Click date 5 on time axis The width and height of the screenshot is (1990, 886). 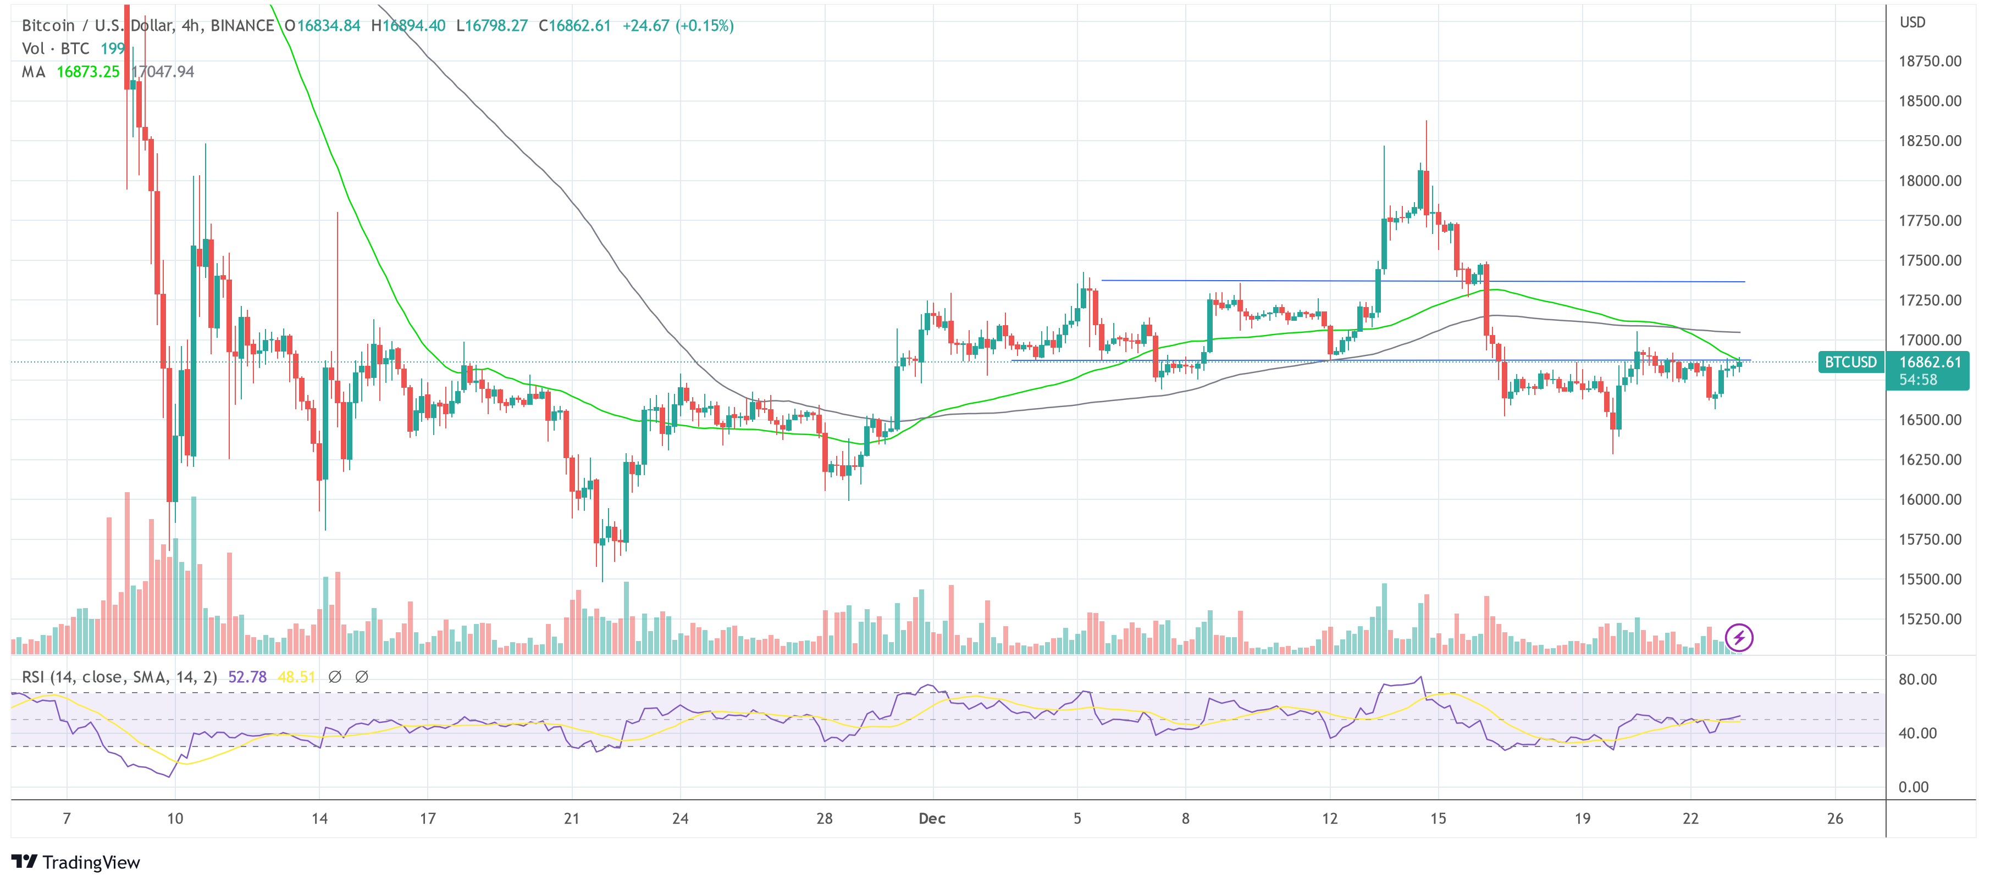pyautogui.click(x=1077, y=819)
